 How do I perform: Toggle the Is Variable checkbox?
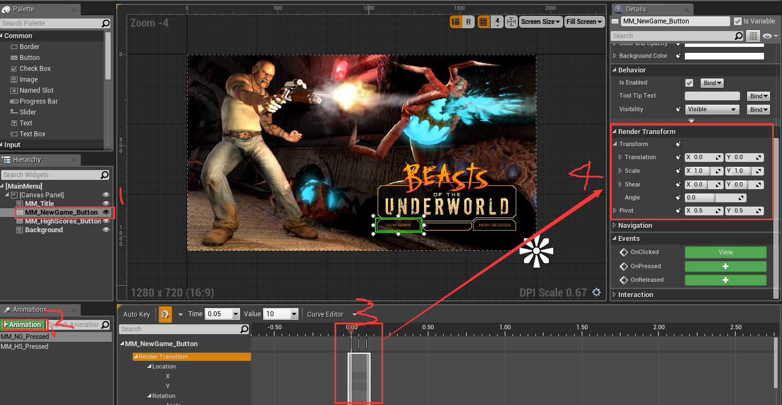pos(738,21)
